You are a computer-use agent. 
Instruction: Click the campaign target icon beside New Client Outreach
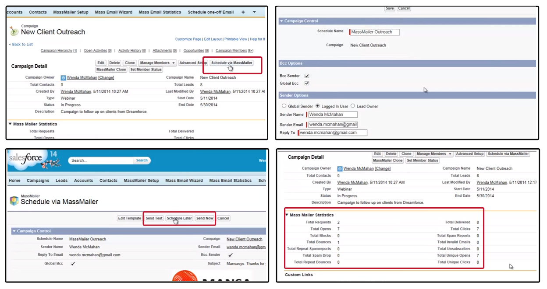(x=14, y=31)
